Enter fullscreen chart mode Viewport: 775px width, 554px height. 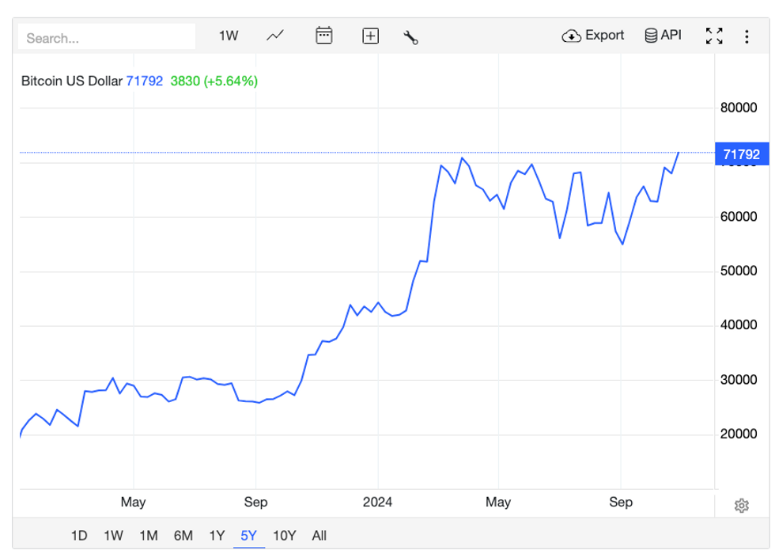[714, 36]
